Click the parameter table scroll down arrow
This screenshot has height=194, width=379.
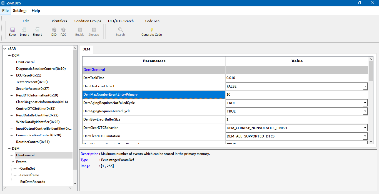[x=371, y=141]
